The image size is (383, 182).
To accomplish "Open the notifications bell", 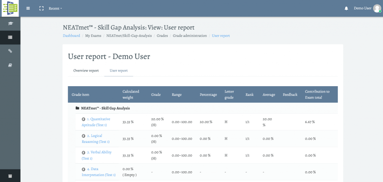I will pyautogui.click(x=346, y=9).
